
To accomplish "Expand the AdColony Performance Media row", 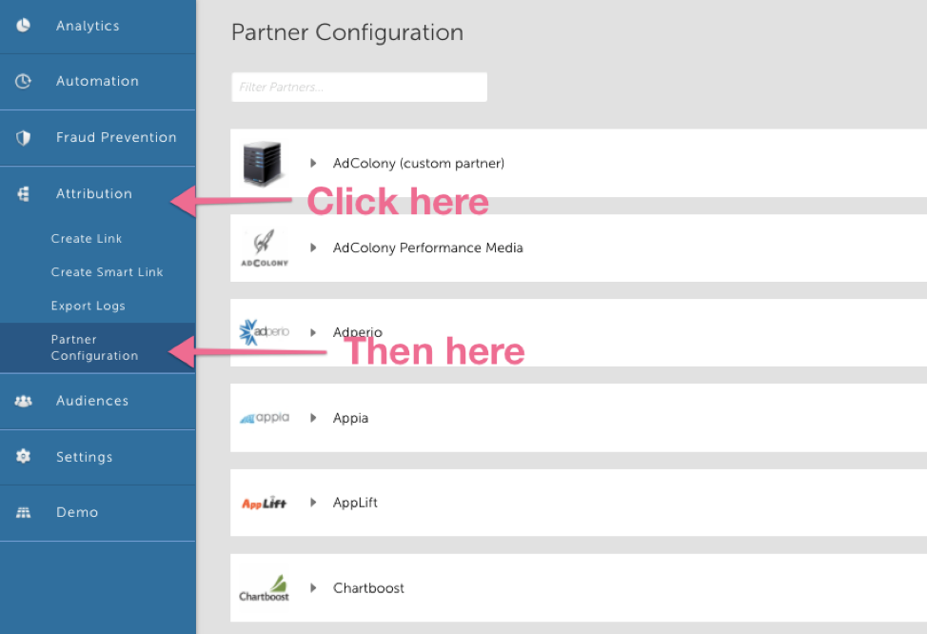I will coord(313,248).
